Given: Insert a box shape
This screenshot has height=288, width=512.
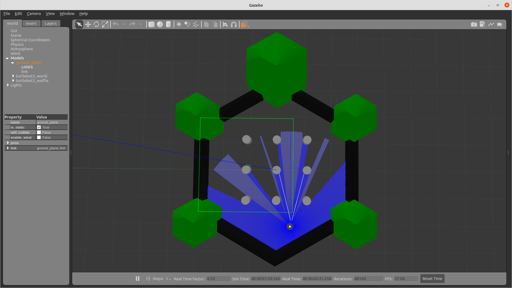Looking at the screenshot, I should [151, 24].
